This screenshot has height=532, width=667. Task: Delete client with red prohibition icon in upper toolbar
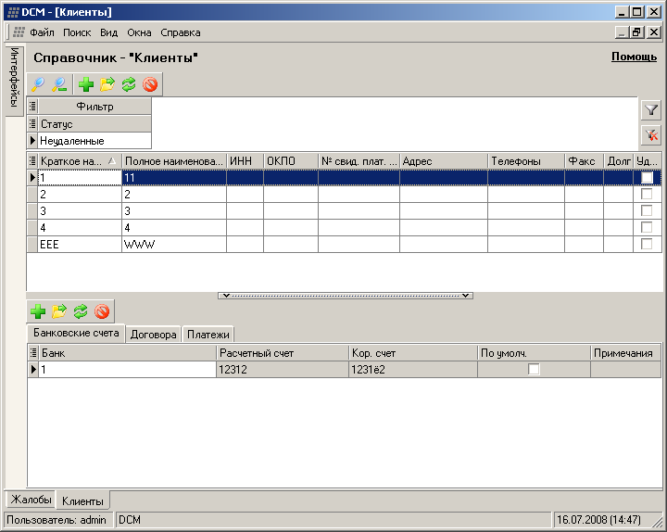[x=150, y=84]
